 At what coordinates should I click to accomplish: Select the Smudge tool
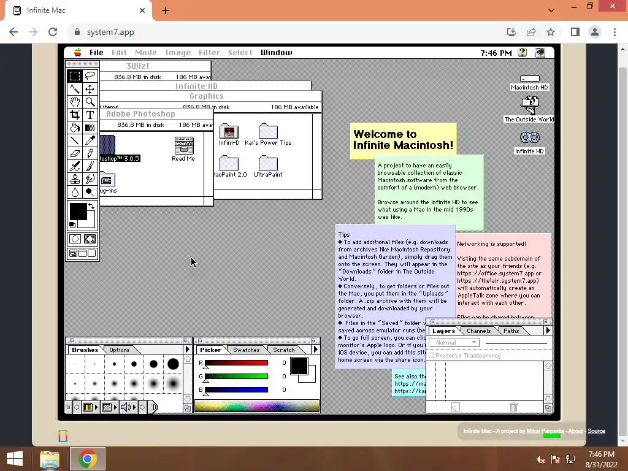[x=90, y=179]
